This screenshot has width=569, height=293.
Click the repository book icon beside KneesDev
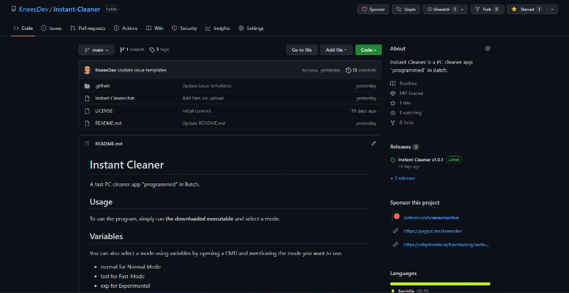click(x=14, y=9)
